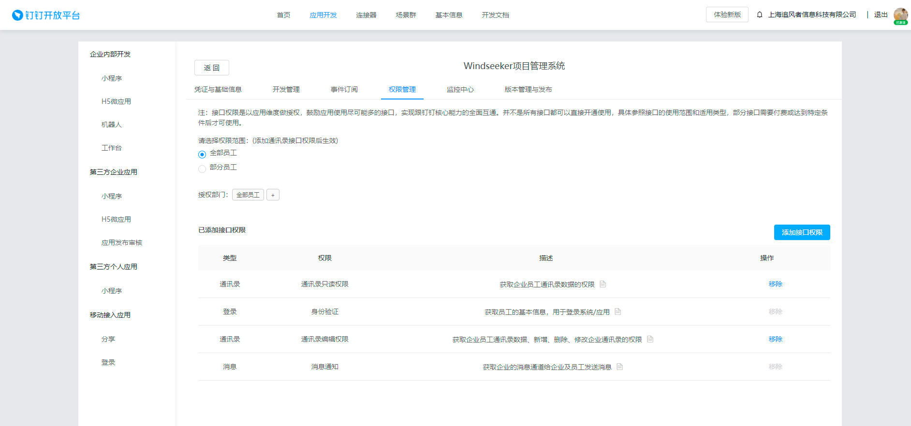The width and height of the screenshot is (911, 426).
Task: Click the 全部员工 department tag
Action: pyautogui.click(x=248, y=195)
